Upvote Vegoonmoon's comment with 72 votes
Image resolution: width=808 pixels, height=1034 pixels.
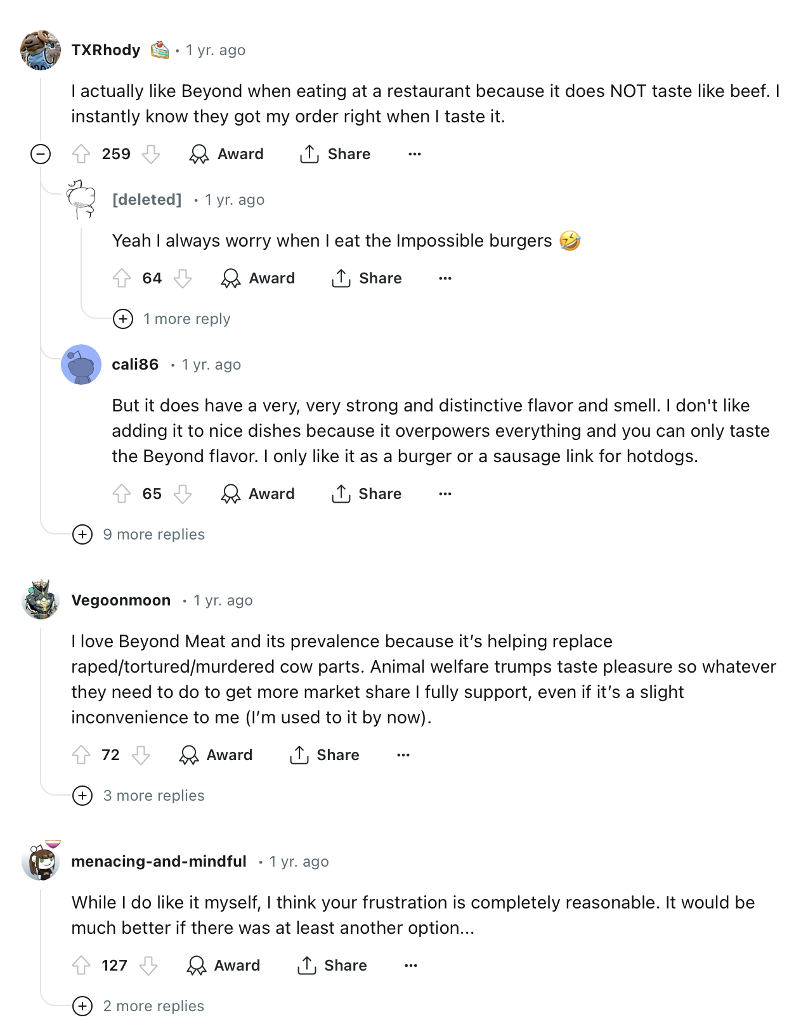(x=81, y=755)
